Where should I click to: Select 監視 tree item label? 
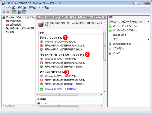tap(12, 32)
